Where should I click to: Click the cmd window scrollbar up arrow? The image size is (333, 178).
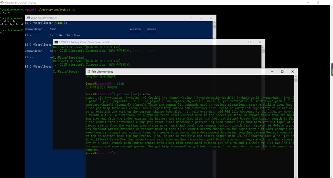tap(263, 47)
